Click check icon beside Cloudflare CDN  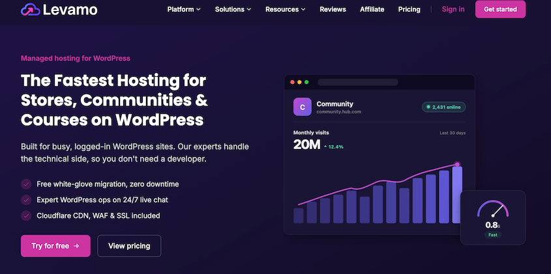[x=26, y=216]
